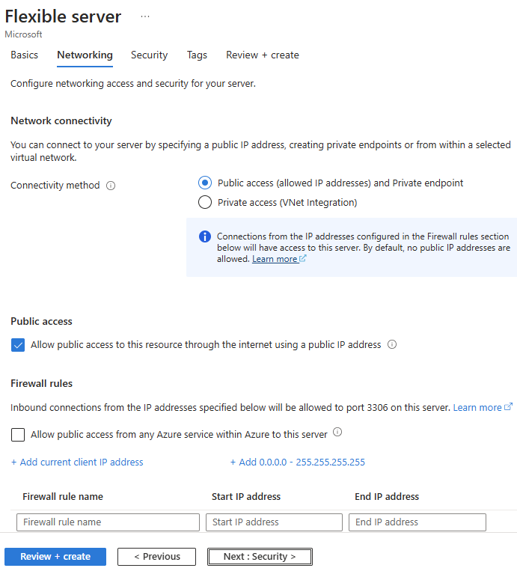The image size is (517, 574).
Task: Click the Previous button
Action: tap(156, 557)
